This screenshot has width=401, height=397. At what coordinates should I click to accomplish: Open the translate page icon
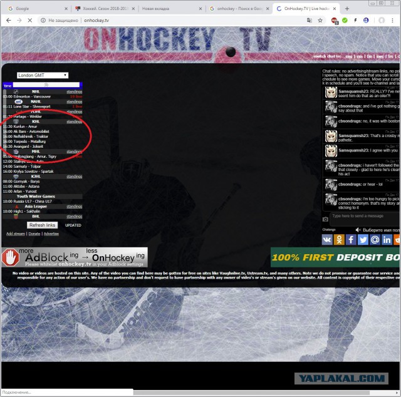[x=309, y=20]
